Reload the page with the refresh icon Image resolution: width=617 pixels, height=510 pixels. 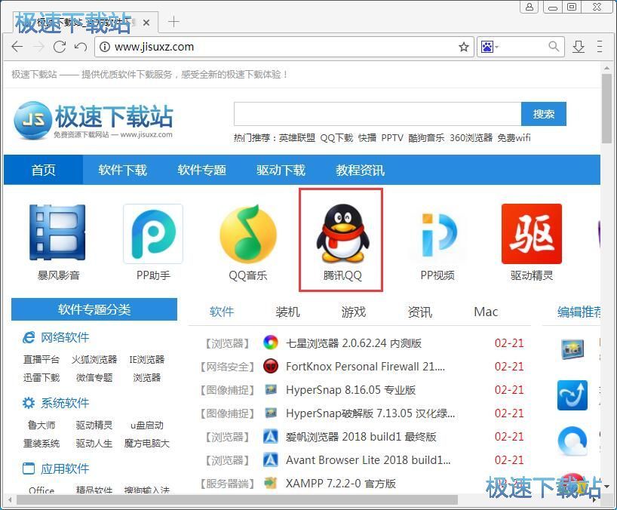pos(60,47)
